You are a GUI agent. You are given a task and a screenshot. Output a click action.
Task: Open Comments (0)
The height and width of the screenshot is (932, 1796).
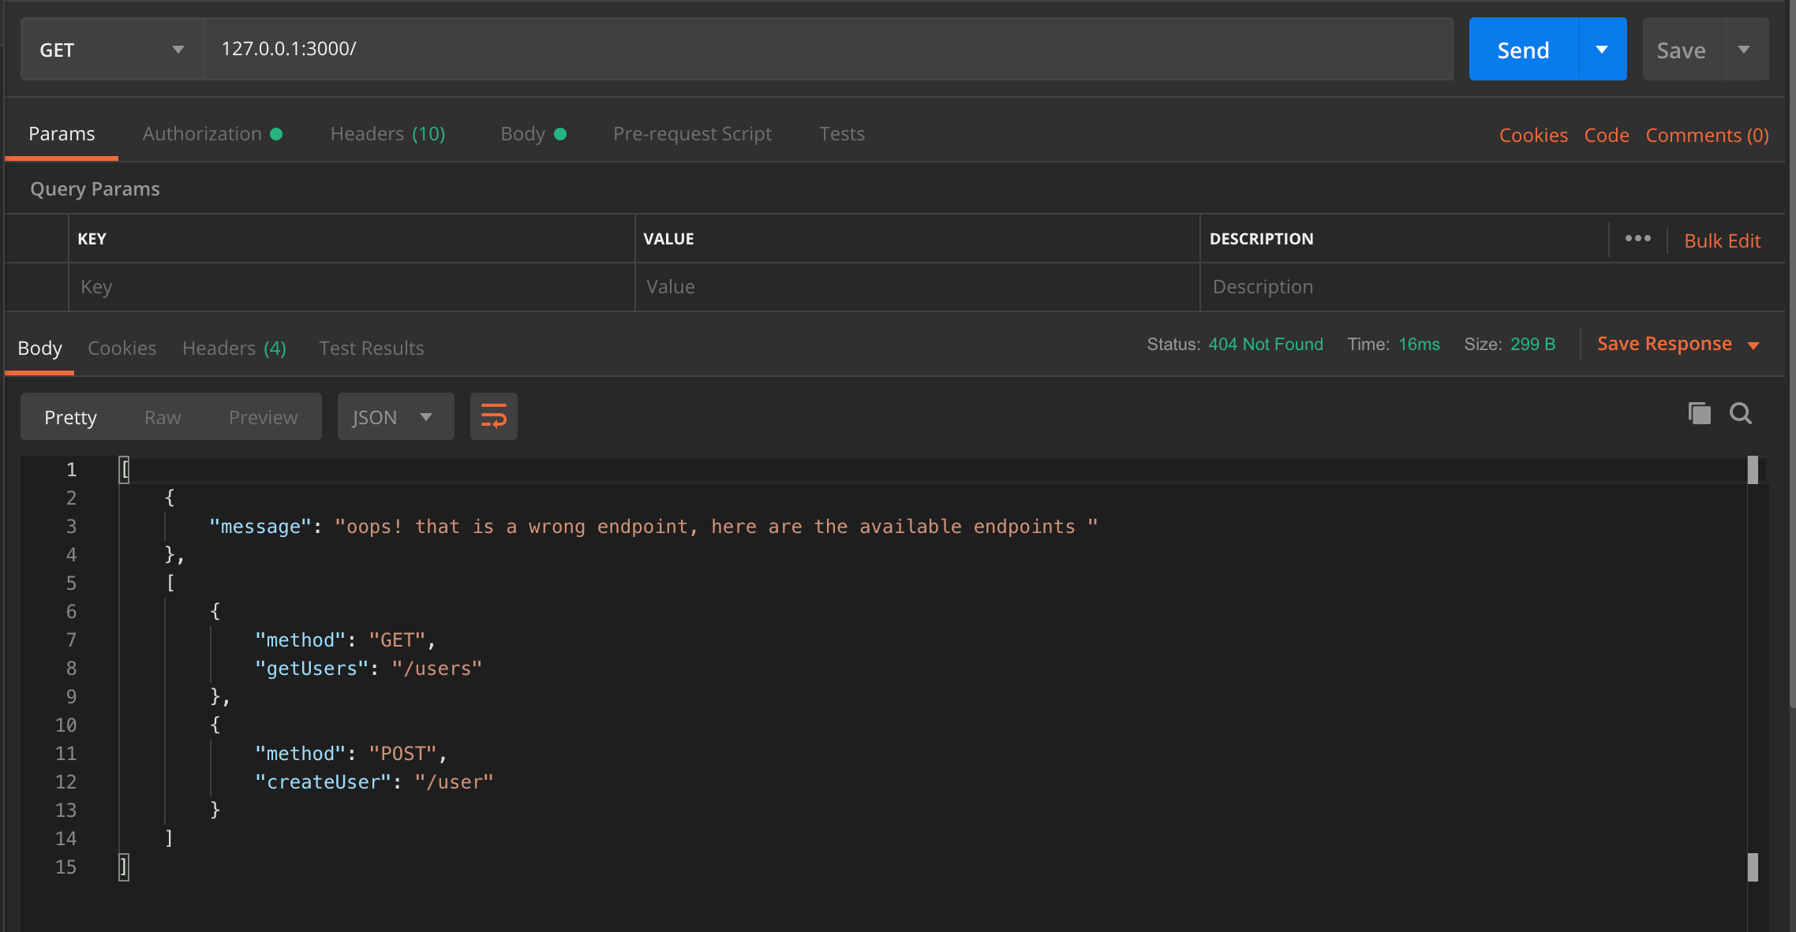click(x=1707, y=135)
